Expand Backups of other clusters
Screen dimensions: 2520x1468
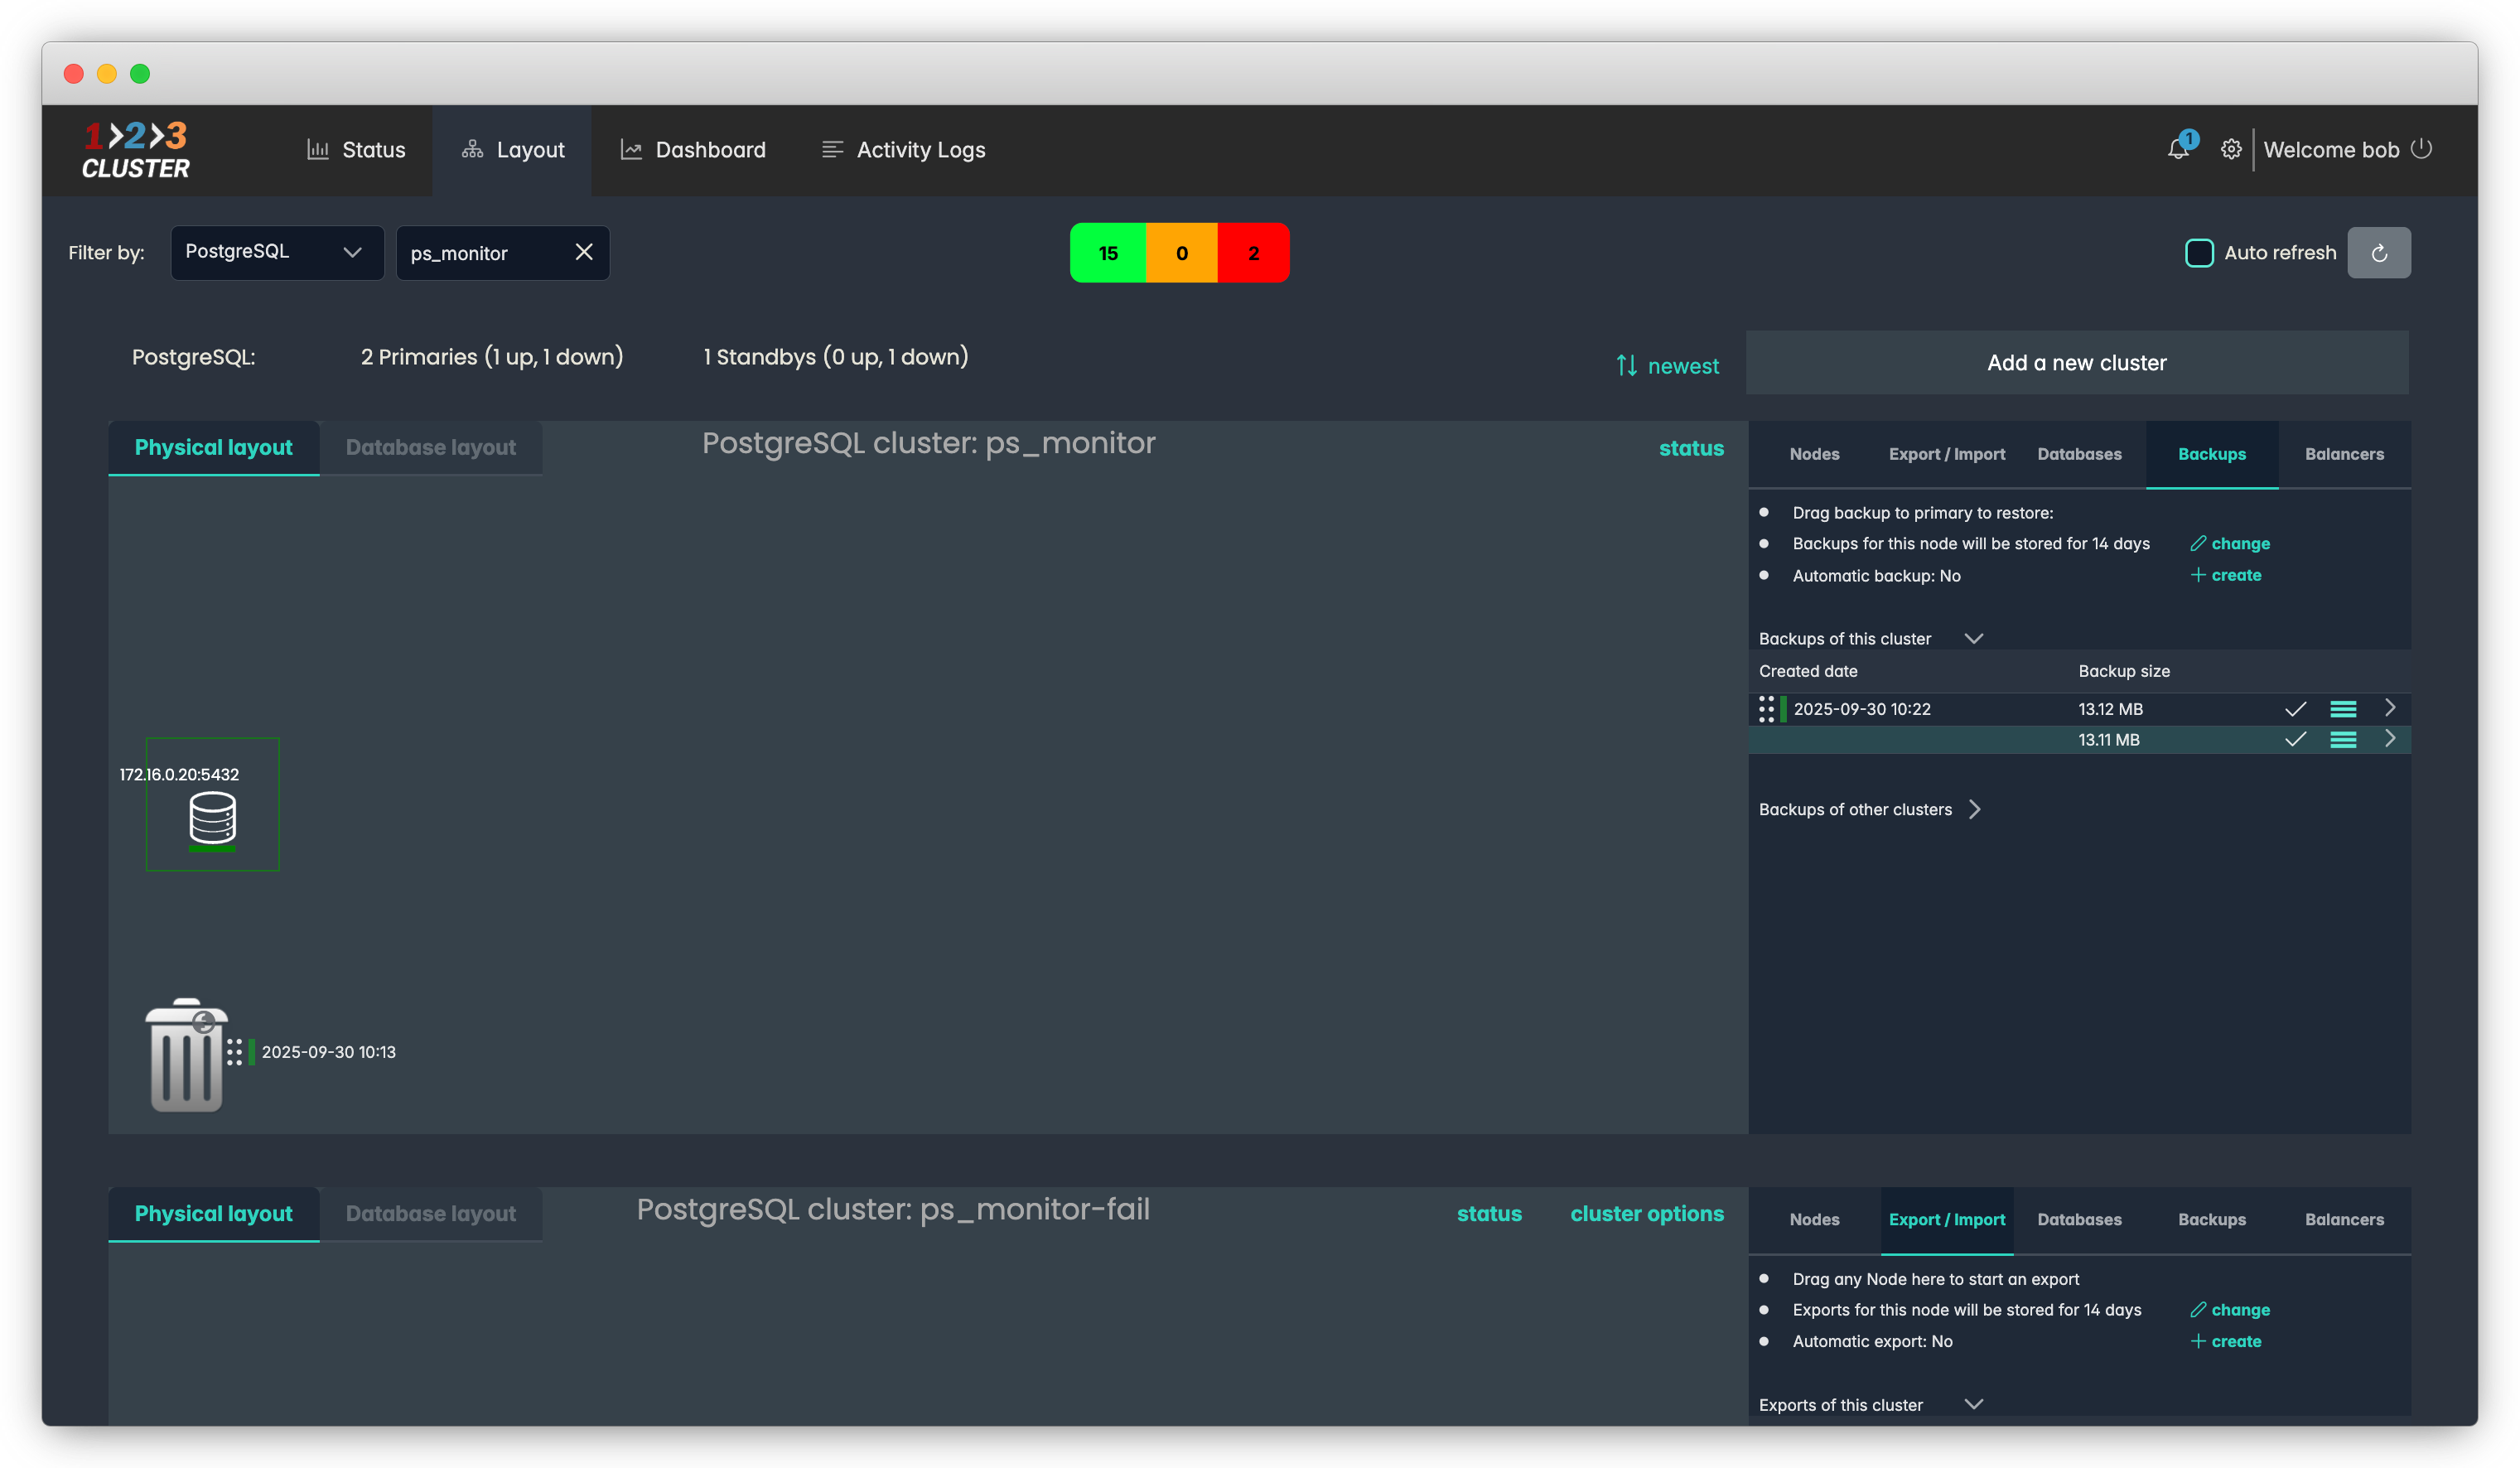pos(1974,809)
